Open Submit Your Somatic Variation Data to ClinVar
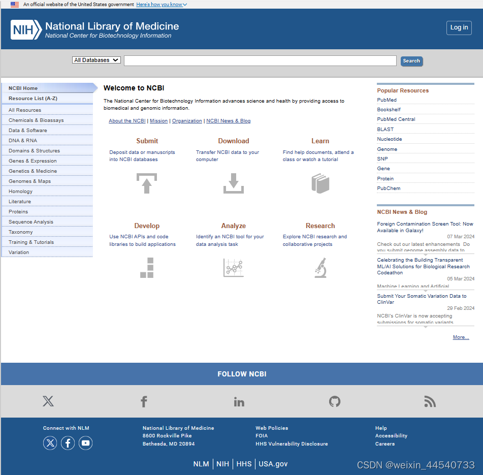483x475 pixels. click(422, 299)
